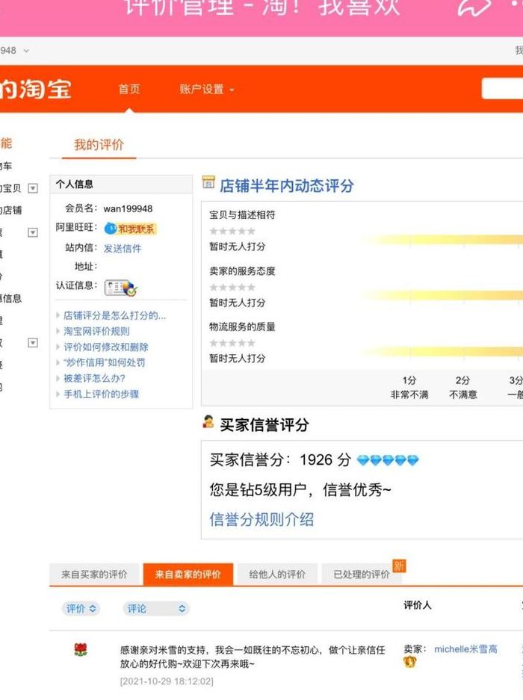Click the star rating under 宝贝与描述相符
Screen dimensions: 523x700
pos(232,231)
